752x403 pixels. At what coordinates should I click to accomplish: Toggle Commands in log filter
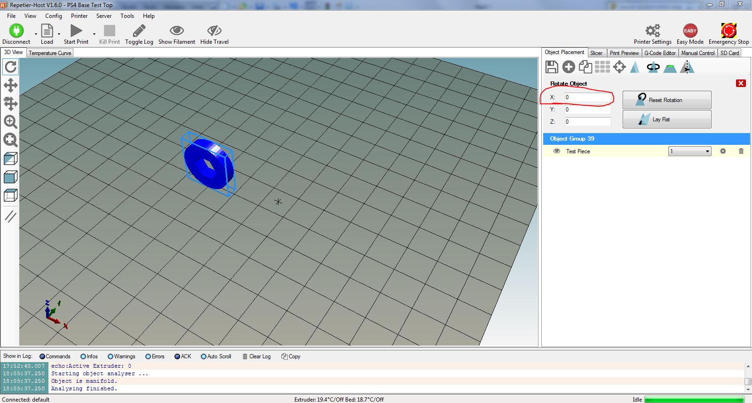click(x=55, y=356)
